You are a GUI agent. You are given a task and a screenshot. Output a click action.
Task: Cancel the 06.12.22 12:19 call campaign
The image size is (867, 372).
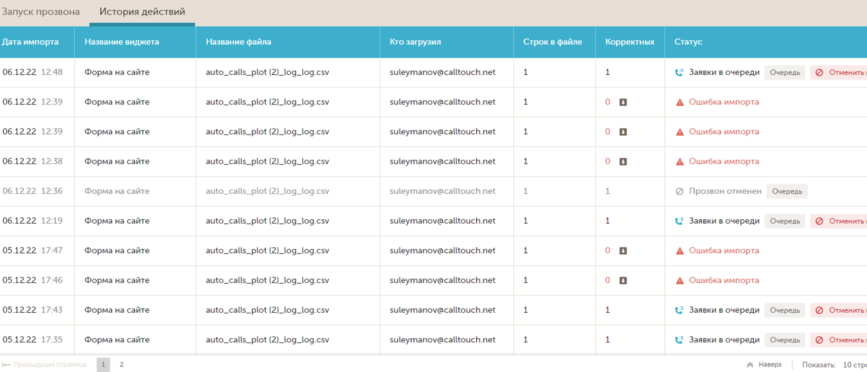(839, 221)
